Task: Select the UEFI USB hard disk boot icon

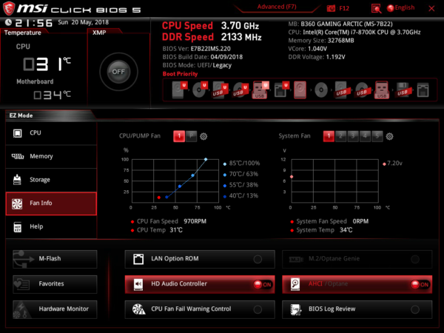Action: pos(220,90)
